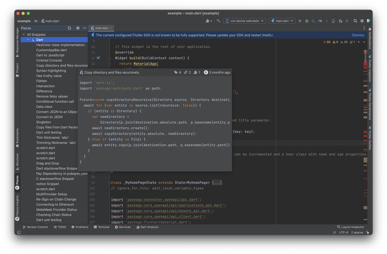Open Flutter Inspector side panel
The width and height of the screenshot is (387, 254).
coord(370,68)
